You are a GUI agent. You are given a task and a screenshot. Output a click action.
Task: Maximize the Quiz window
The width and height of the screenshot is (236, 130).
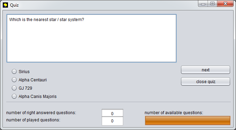click(212, 4)
